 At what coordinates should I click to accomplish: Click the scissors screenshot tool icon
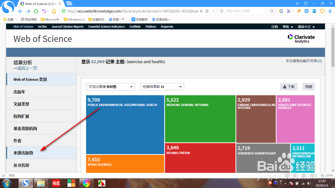(x=288, y=11)
